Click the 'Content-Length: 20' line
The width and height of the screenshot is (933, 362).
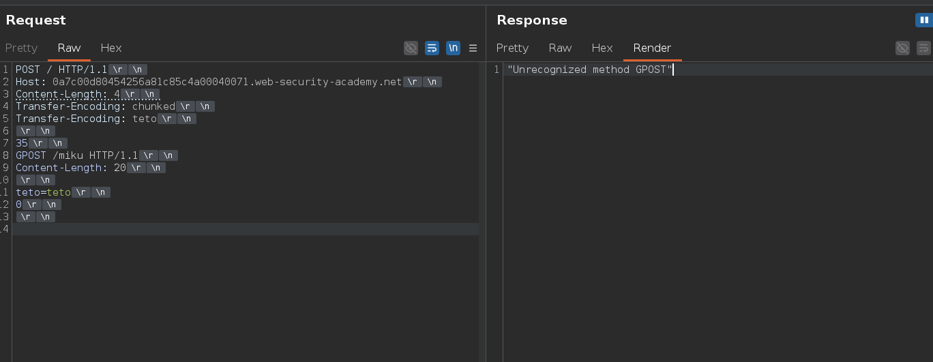point(90,168)
